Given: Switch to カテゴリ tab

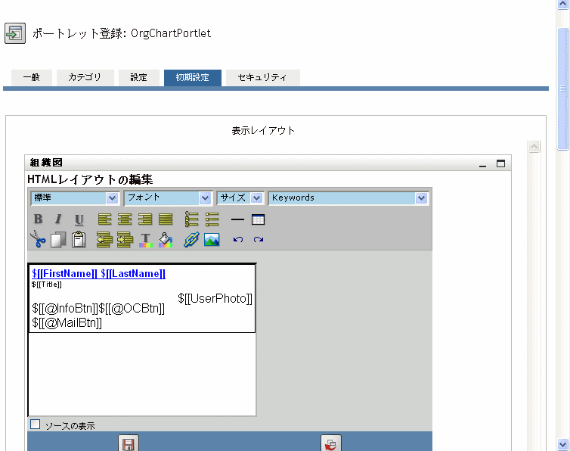Looking at the screenshot, I should [85, 77].
